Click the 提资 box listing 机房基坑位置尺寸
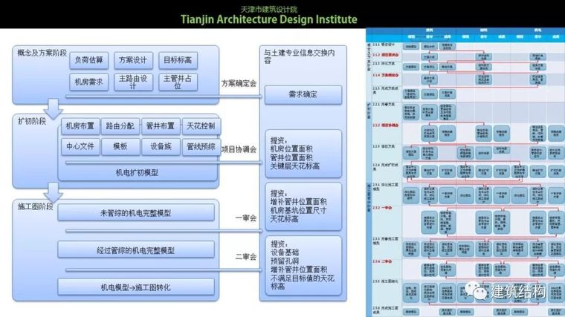Viewport: 565px width, 317px height. point(303,206)
